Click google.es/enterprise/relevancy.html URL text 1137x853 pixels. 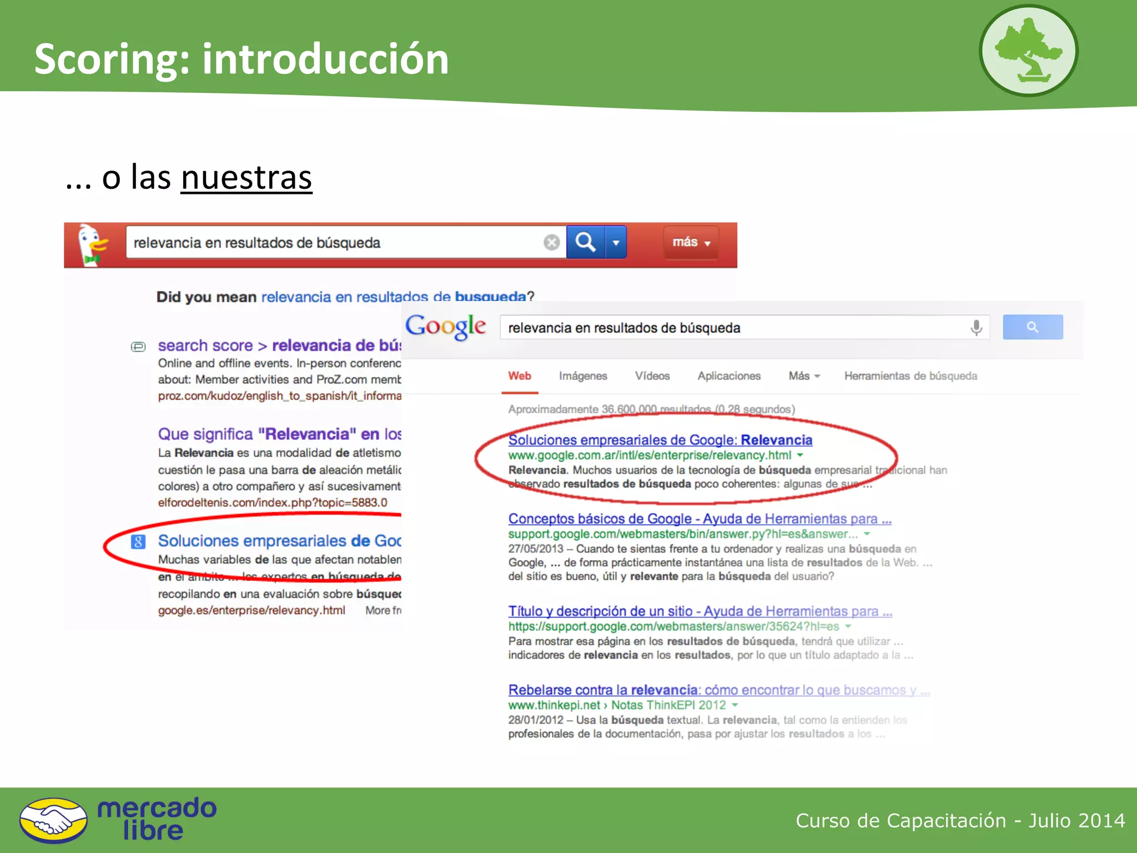251,610
